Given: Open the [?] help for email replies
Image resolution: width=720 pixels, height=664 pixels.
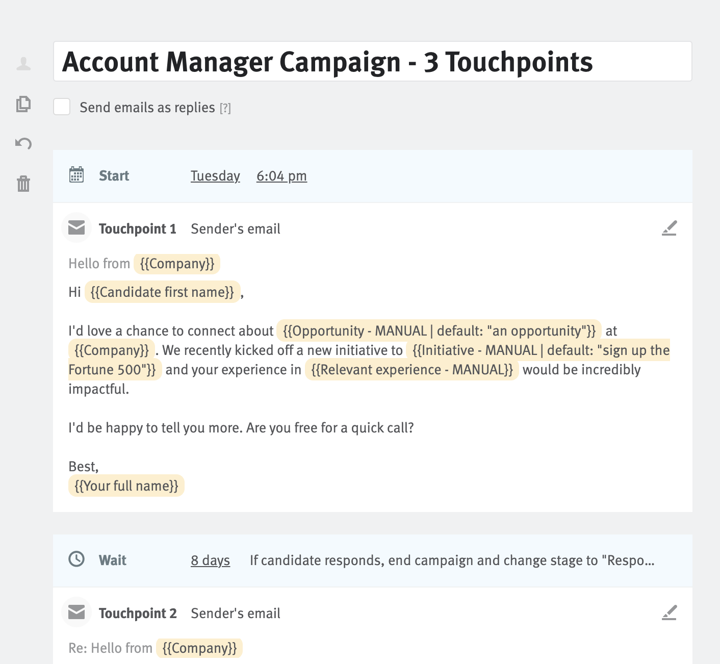Looking at the screenshot, I should 225,109.
